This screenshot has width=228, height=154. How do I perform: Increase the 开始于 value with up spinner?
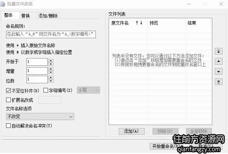[x=51, y=60]
